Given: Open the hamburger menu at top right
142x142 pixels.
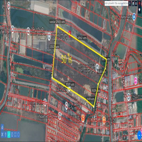Looking at the screenshot, I should tap(136, 3).
